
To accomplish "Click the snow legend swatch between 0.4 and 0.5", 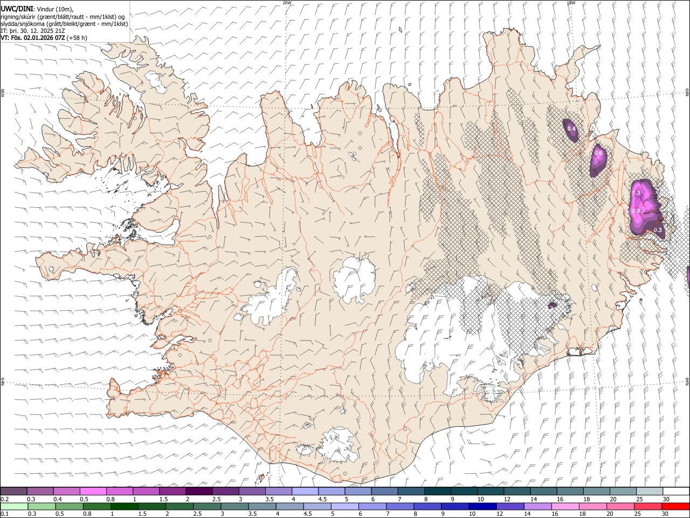I will coord(66,491).
